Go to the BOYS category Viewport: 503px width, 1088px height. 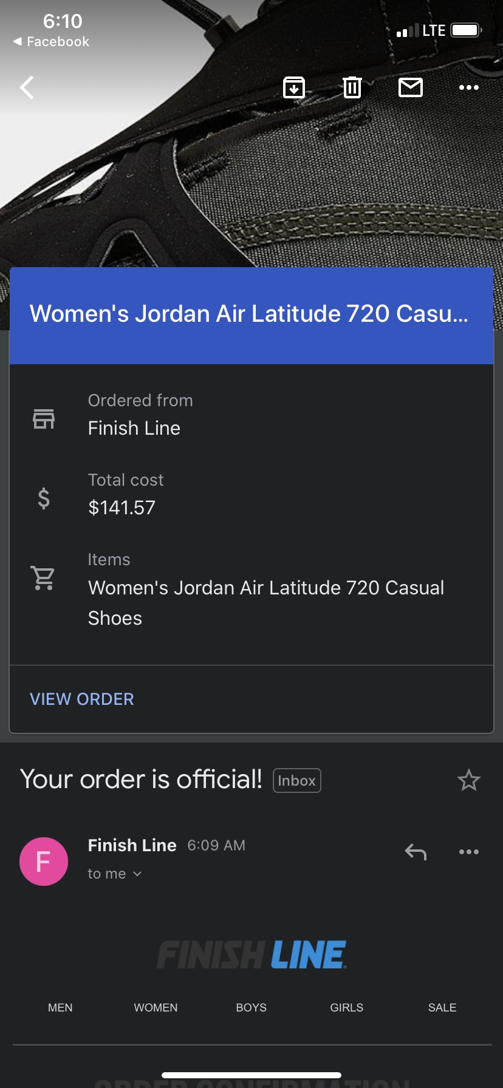pos(251,1008)
